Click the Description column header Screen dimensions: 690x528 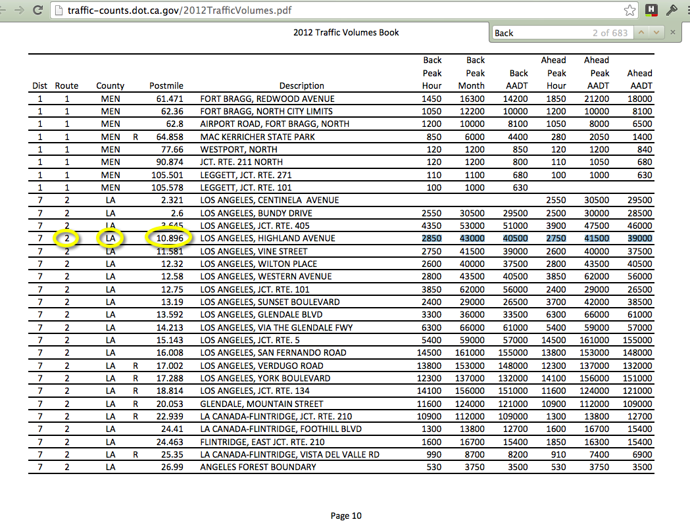[x=301, y=85]
